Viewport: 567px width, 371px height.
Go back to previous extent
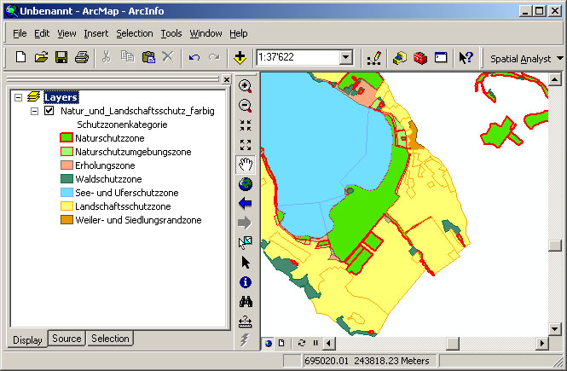[x=246, y=204]
